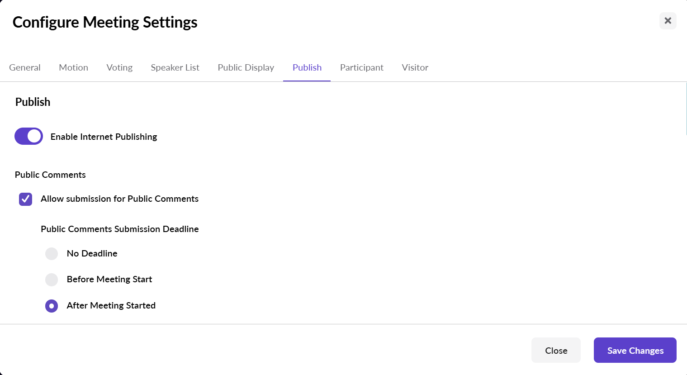Switch to the Participant tab
The width and height of the screenshot is (687, 375).
pos(361,67)
